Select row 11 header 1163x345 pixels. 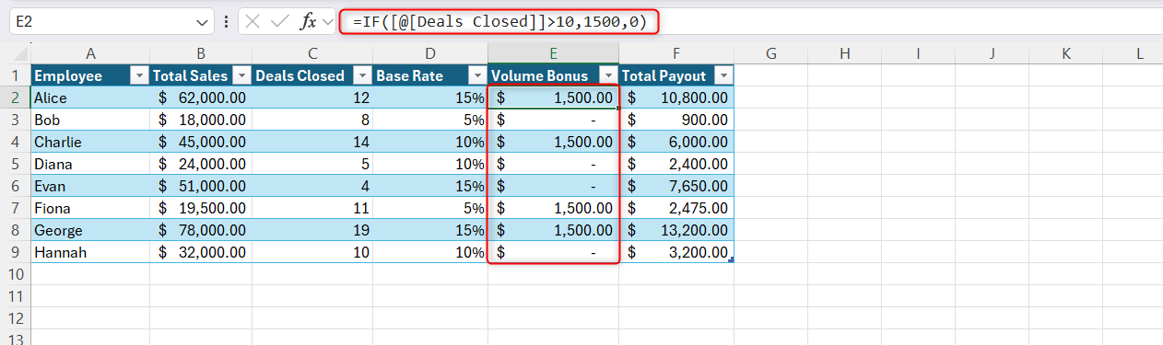tap(15, 296)
